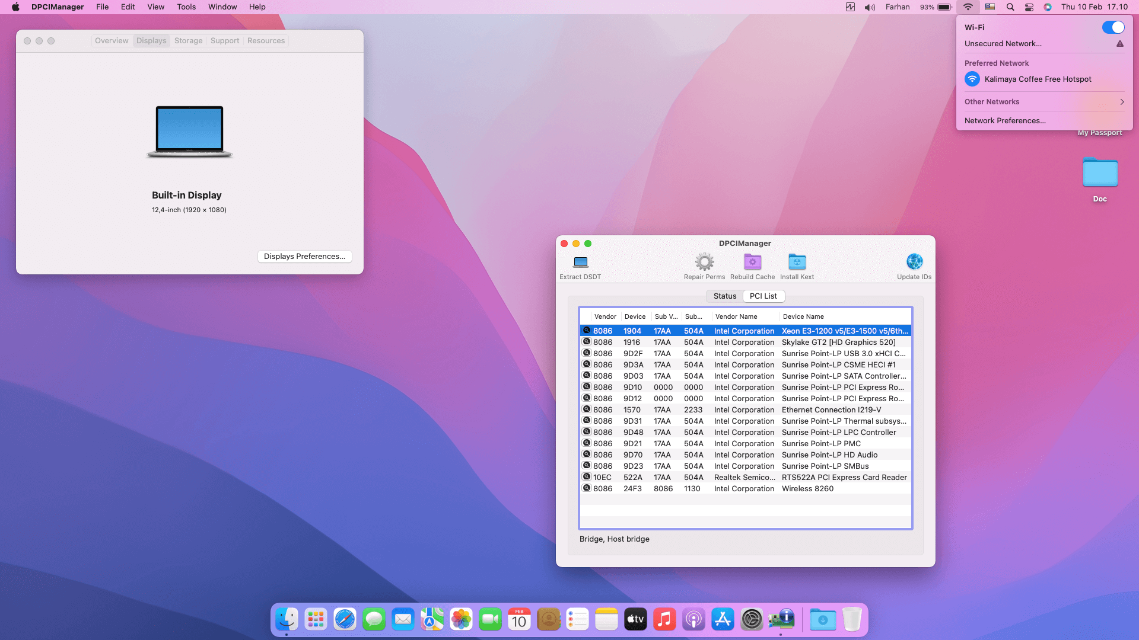Open the View menu
Viewport: 1139px width, 640px height.
(155, 7)
